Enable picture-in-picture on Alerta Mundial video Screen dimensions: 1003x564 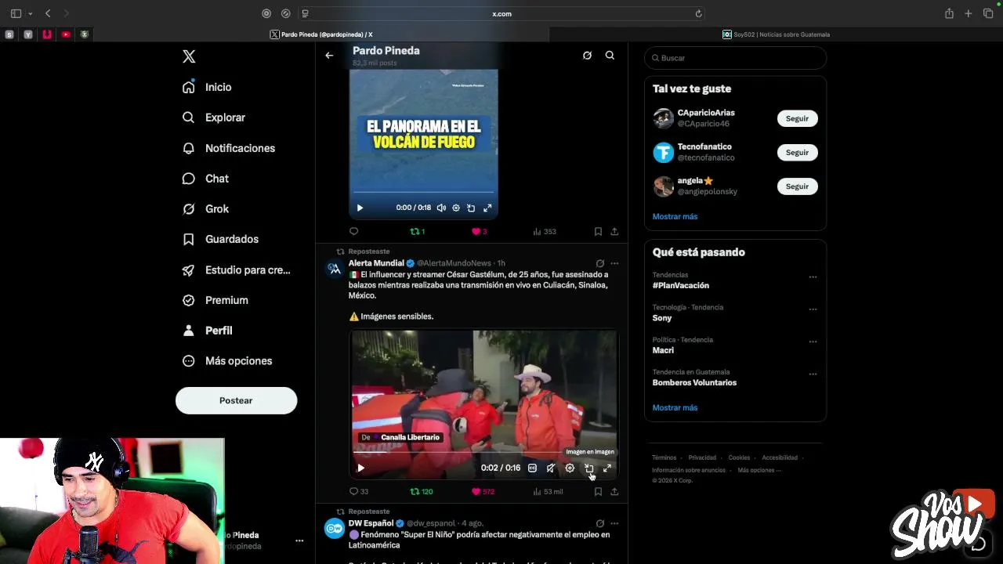[x=588, y=468]
